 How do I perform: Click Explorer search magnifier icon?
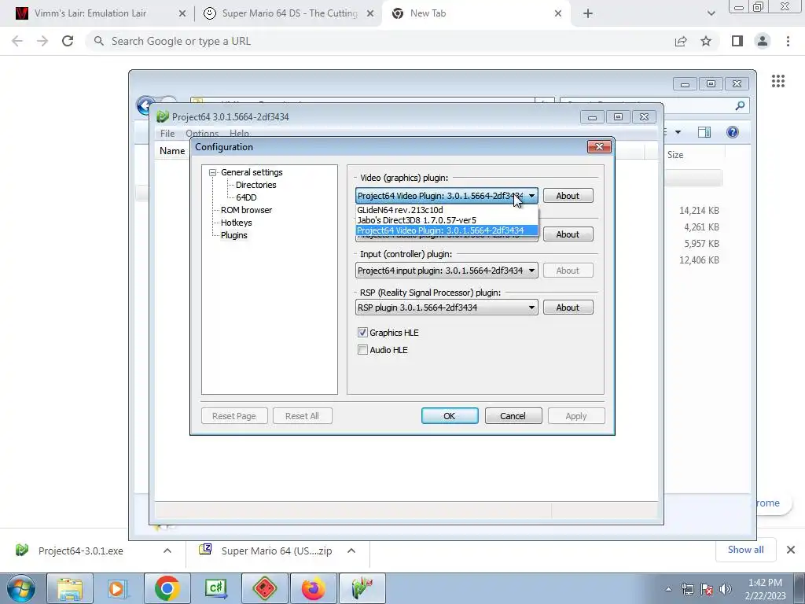click(x=740, y=106)
